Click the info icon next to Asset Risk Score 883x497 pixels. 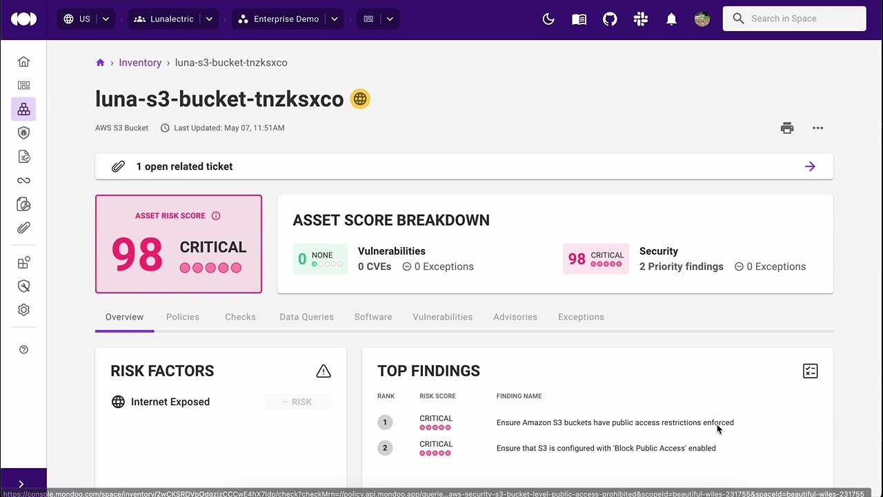pos(216,216)
